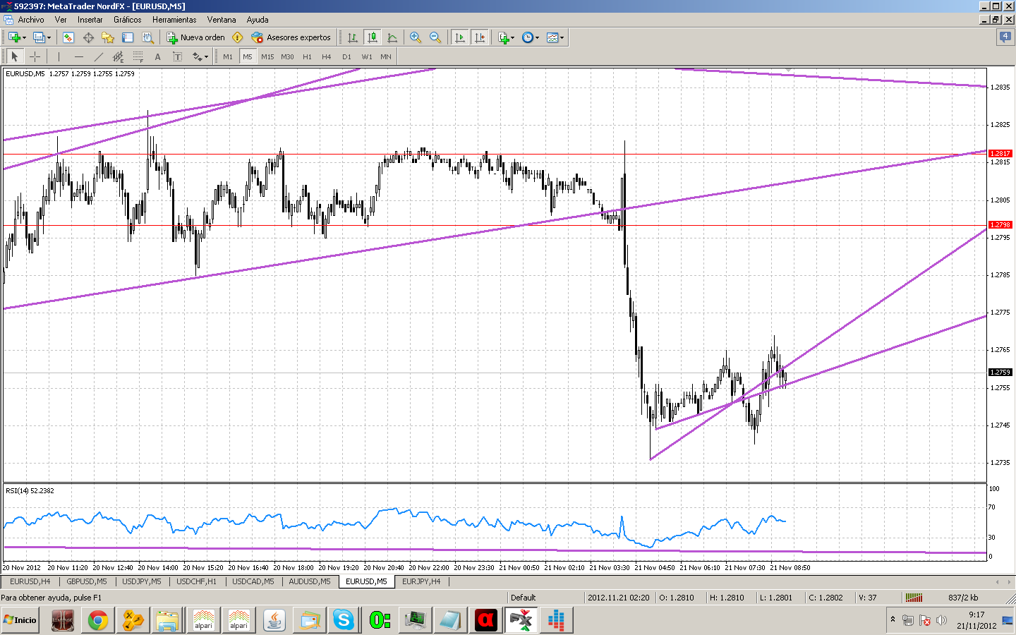Open the Herramientas menu
The height and width of the screenshot is (635, 1016).
click(174, 20)
